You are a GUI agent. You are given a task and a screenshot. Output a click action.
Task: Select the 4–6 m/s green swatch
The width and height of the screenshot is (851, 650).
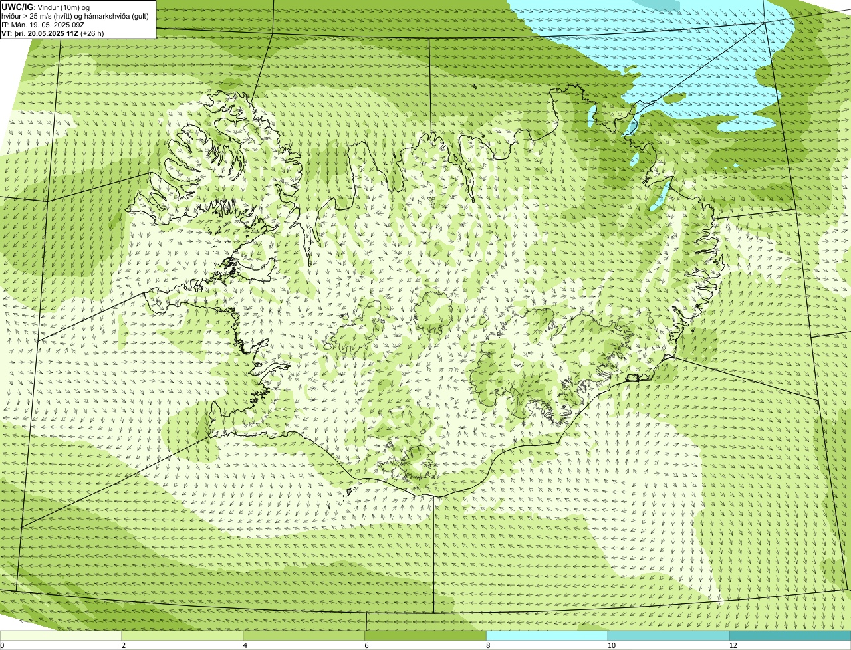pyautogui.click(x=304, y=636)
